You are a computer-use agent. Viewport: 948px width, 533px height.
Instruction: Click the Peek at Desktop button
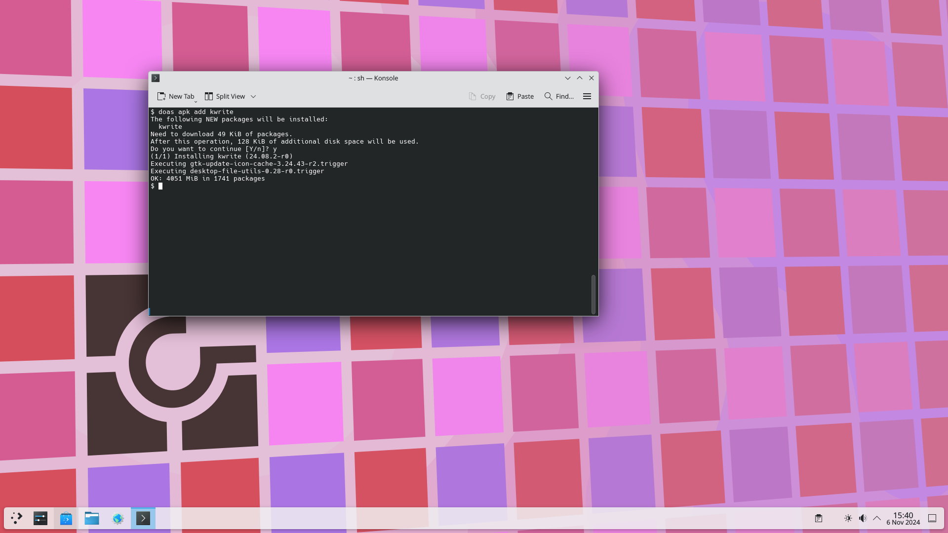point(932,518)
